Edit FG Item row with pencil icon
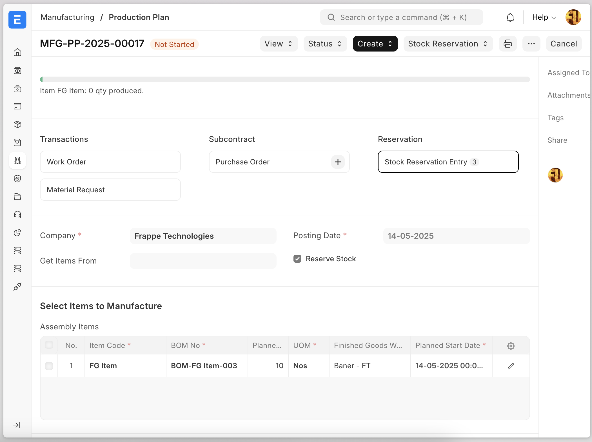Screen dimensions: 592x442 click(x=511, y=366)
